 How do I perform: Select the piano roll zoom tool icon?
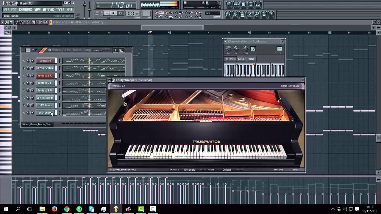pos(42,22)
